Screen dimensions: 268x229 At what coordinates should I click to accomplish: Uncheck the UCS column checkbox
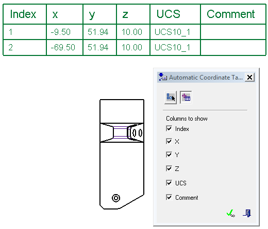pos(169,183)
